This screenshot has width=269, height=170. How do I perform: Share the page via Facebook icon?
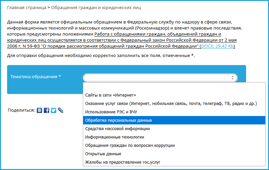46,110
